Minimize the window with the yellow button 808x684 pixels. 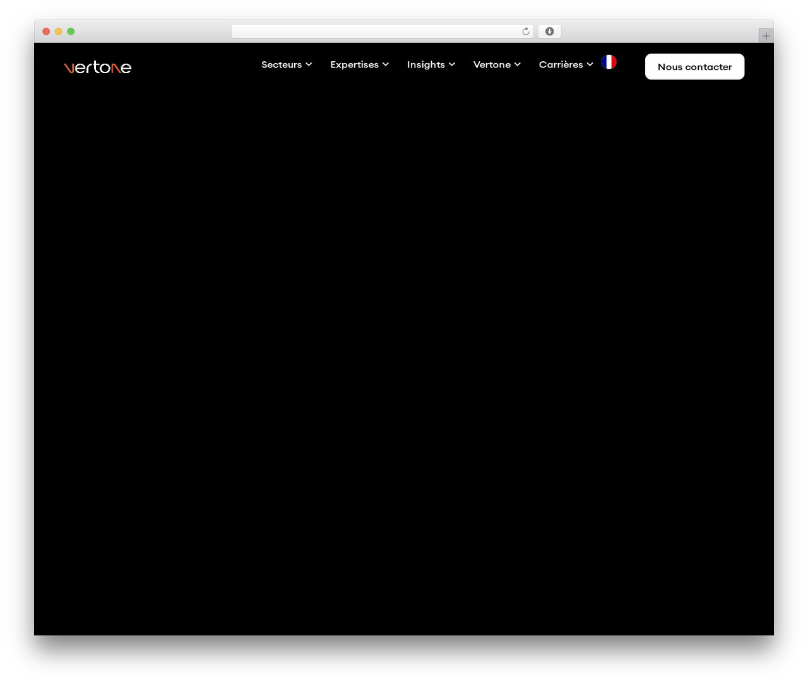[59, 32]
